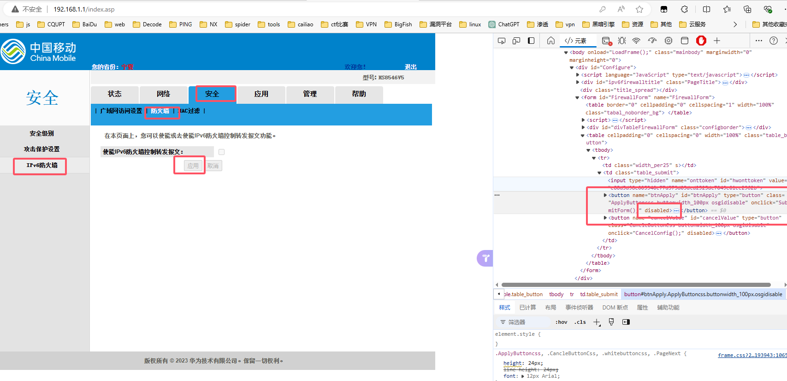
Task: Open 攻击保护设置 in the left sidebar
Action: 42,149
